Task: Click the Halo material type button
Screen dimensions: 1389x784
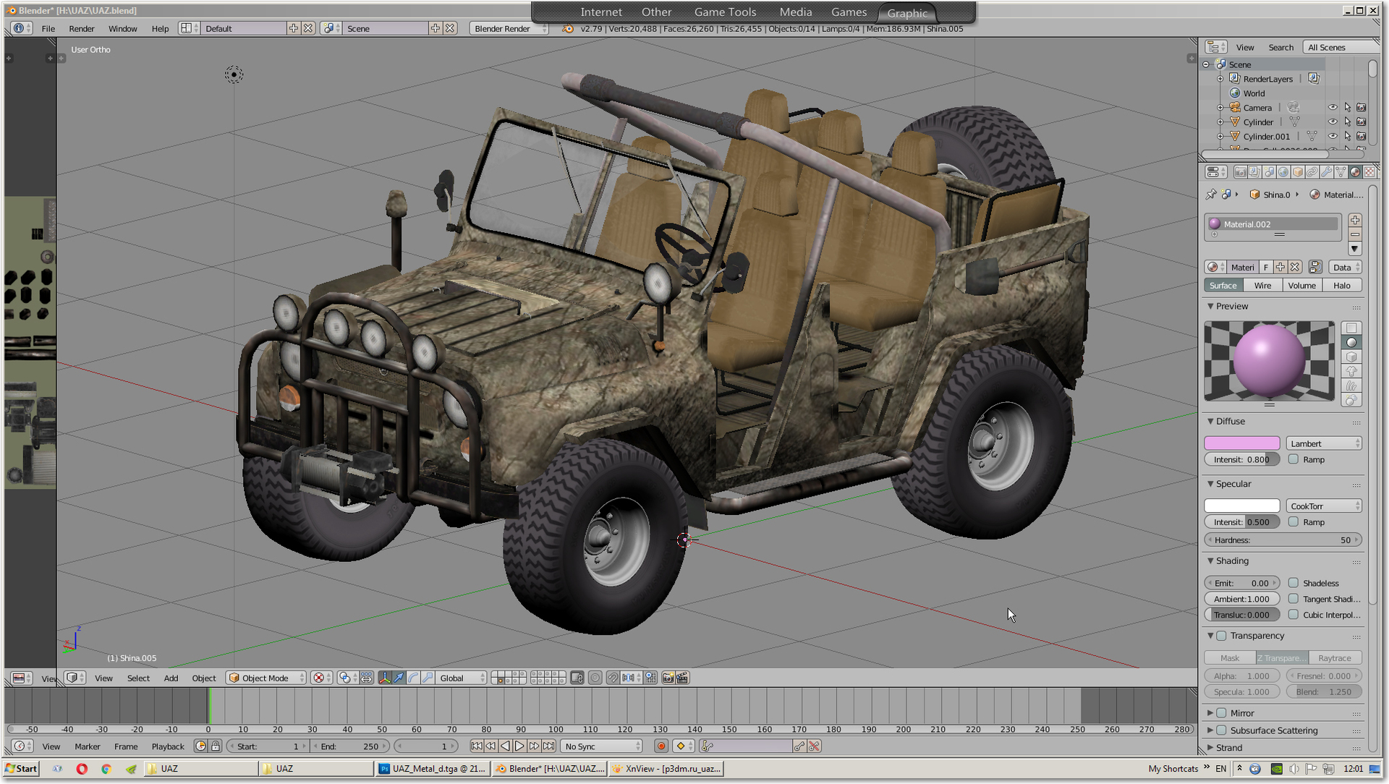Action: pyautogui.click(x=1342, y=286)
